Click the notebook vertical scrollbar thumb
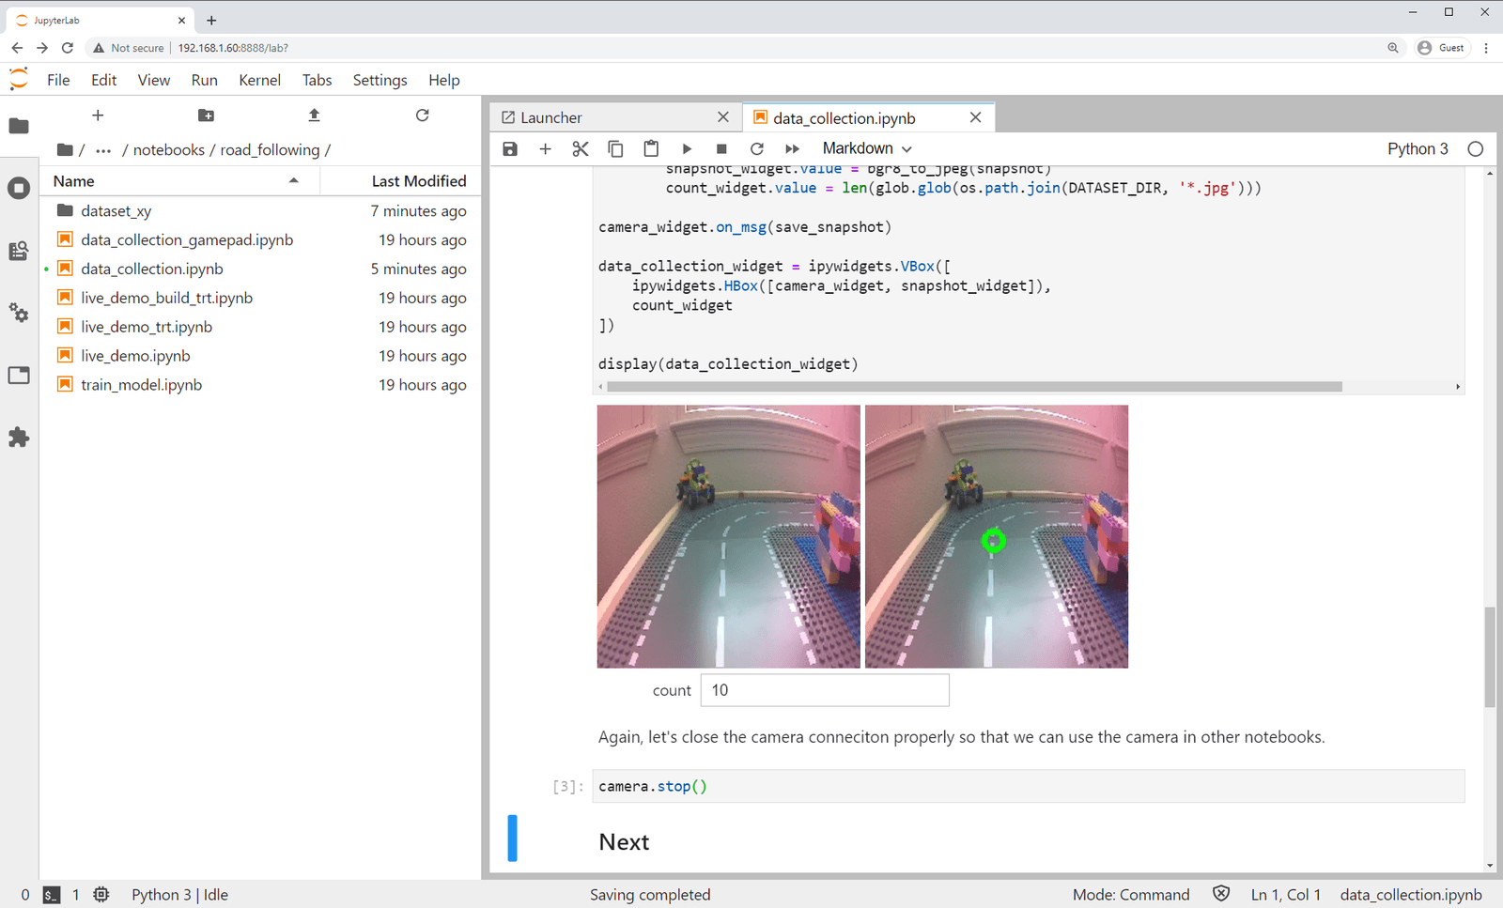Viewport: 1503px width, 908px height. (x=1490, y=657)
